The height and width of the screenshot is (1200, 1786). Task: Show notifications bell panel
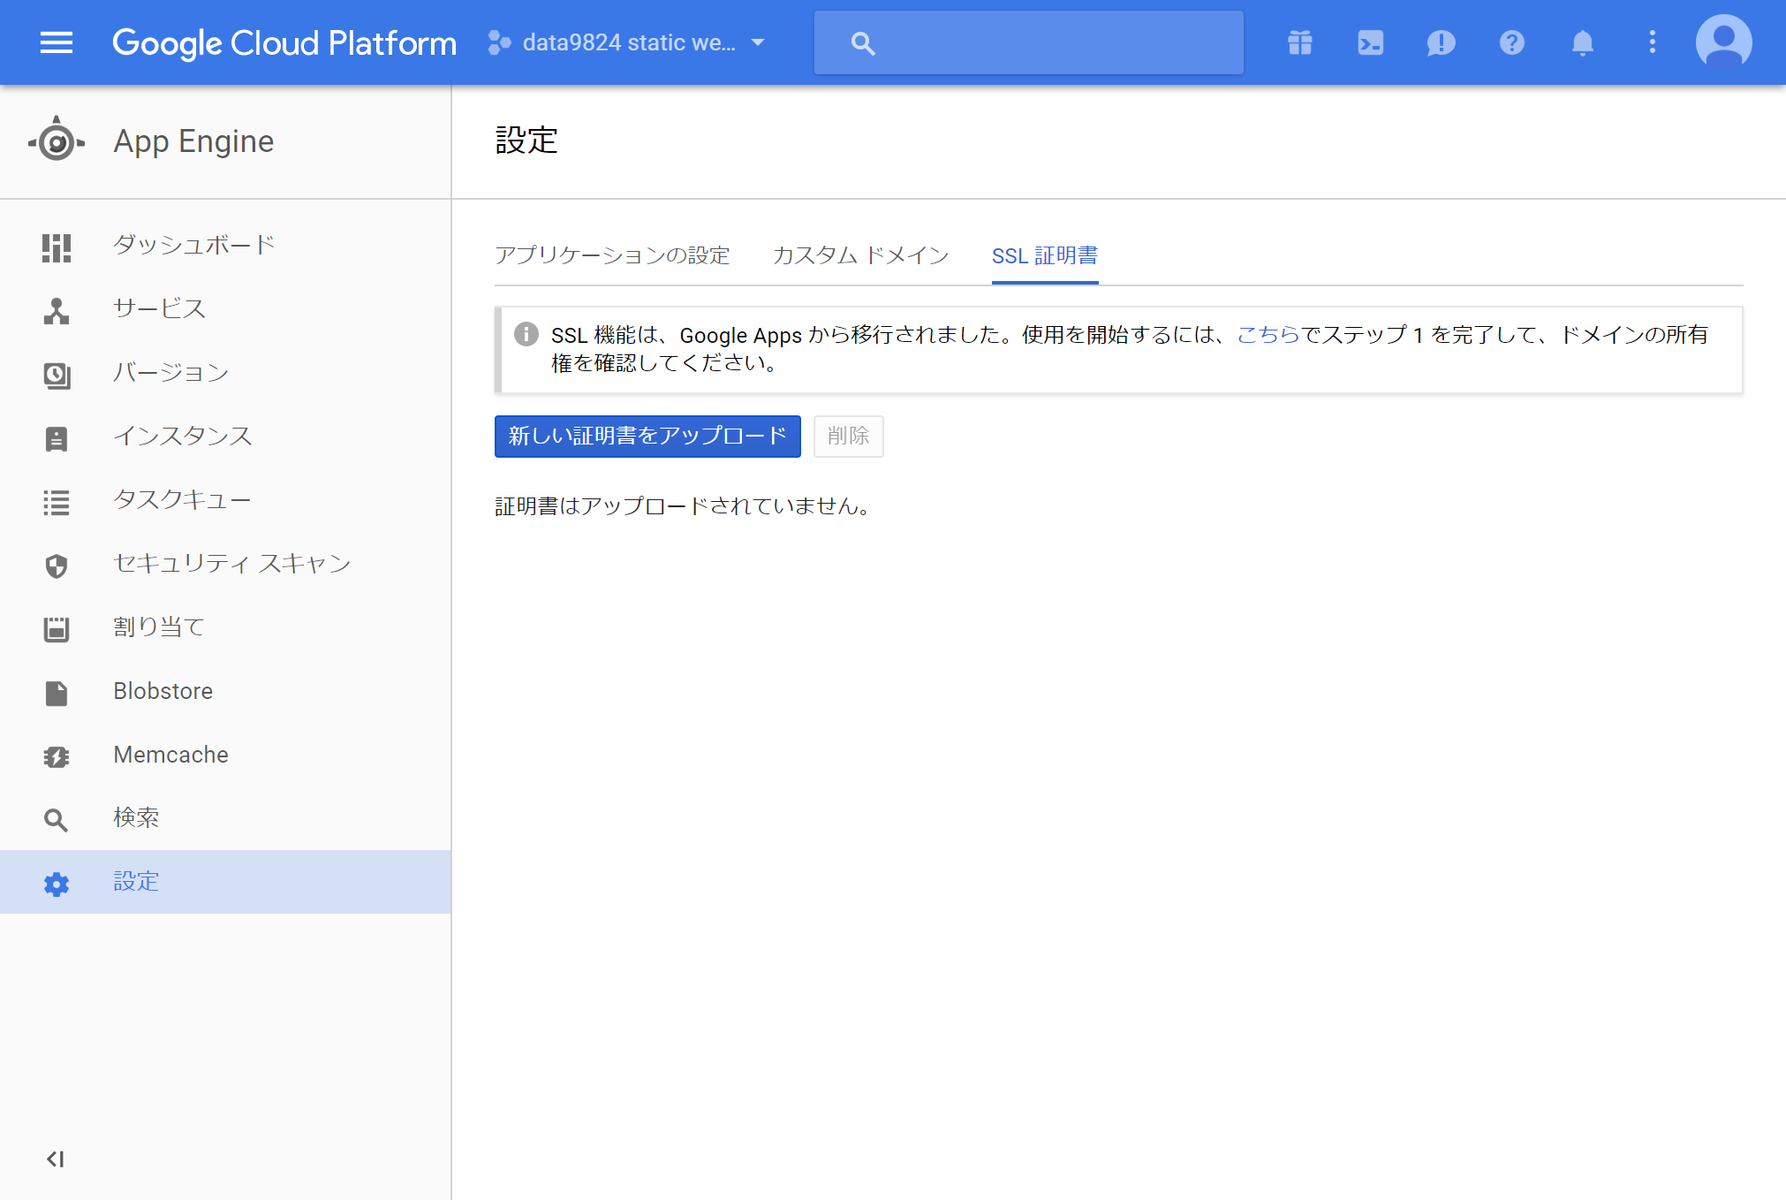coord(1582,42)
